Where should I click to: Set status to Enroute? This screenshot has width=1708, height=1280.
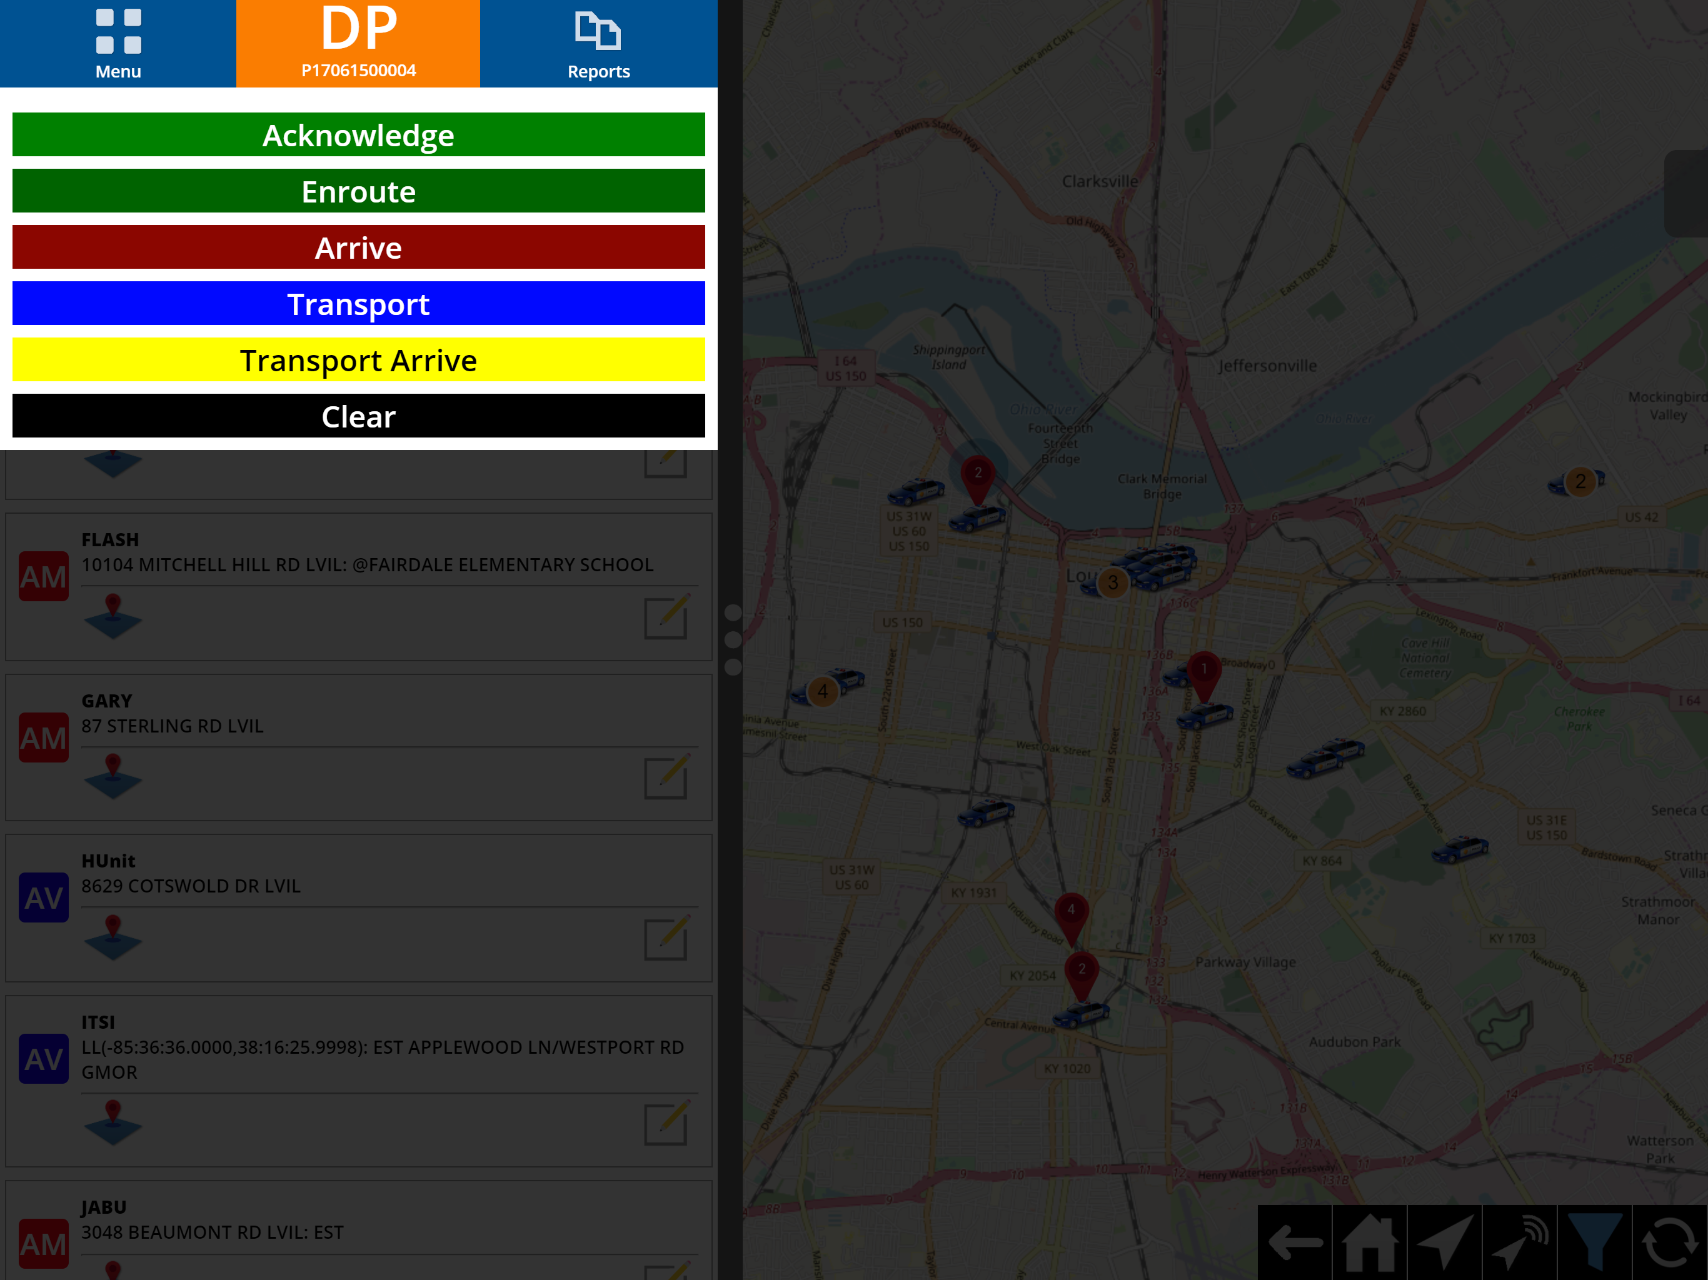click(358, 191)
